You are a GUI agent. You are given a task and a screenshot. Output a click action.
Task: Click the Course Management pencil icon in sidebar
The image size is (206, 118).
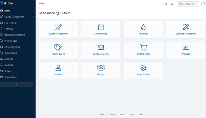[x=1, y=17]
